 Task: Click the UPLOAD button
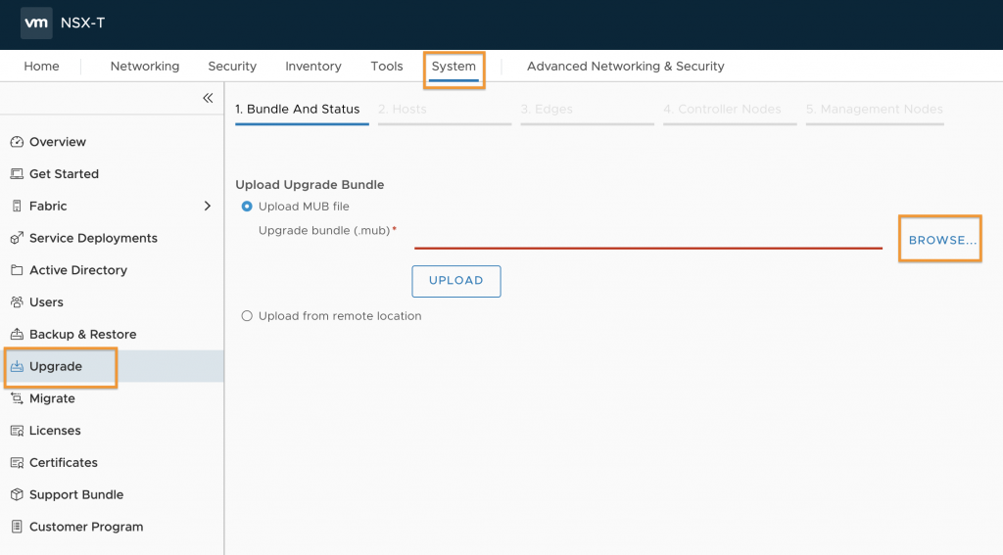[456, 281]
